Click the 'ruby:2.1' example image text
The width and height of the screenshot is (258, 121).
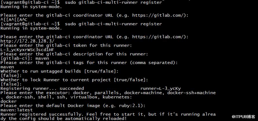pos(130,106)
